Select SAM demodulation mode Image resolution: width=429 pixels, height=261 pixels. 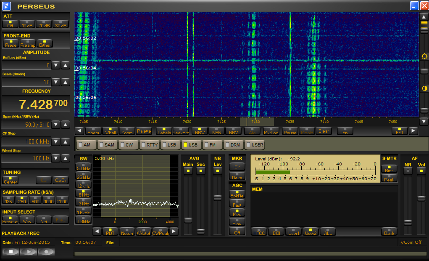point(108,145)
